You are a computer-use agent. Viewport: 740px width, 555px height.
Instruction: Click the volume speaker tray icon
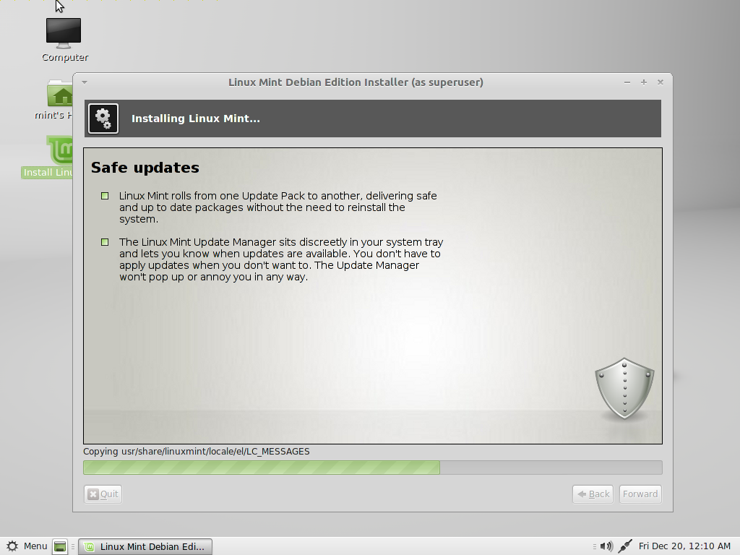(x=606, y=546)
